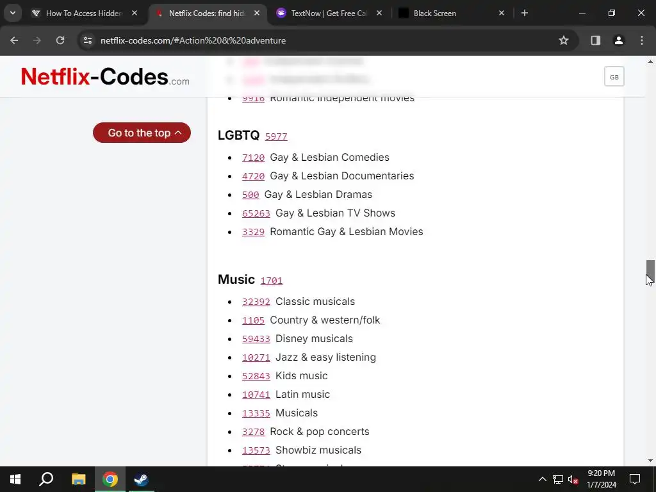
Task: Select the Netflix Codes tab
Action: (x=207, y=13)
